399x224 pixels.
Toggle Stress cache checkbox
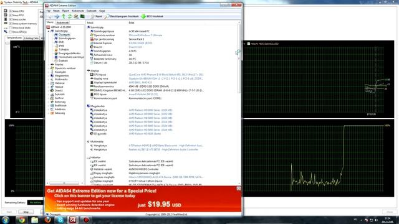click(x=11, y=19)
